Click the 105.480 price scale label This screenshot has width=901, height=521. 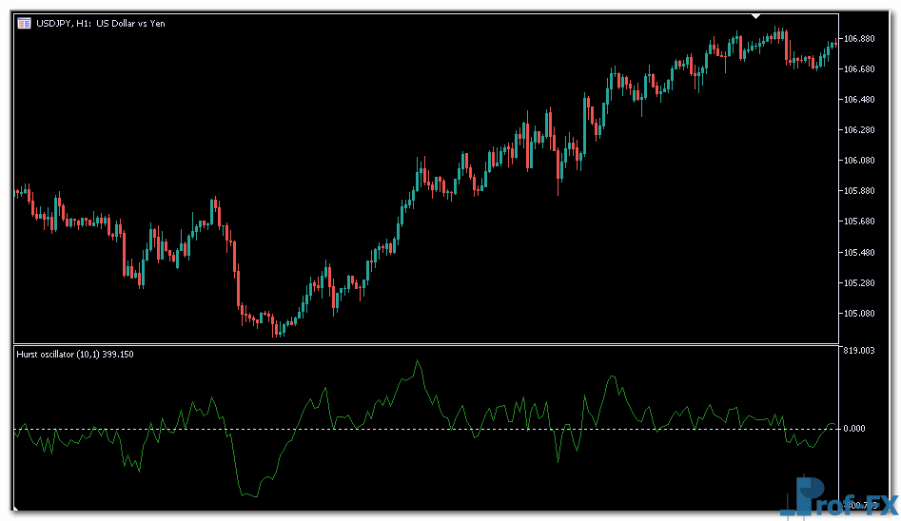pyautogui.click(x=858, y=253)
